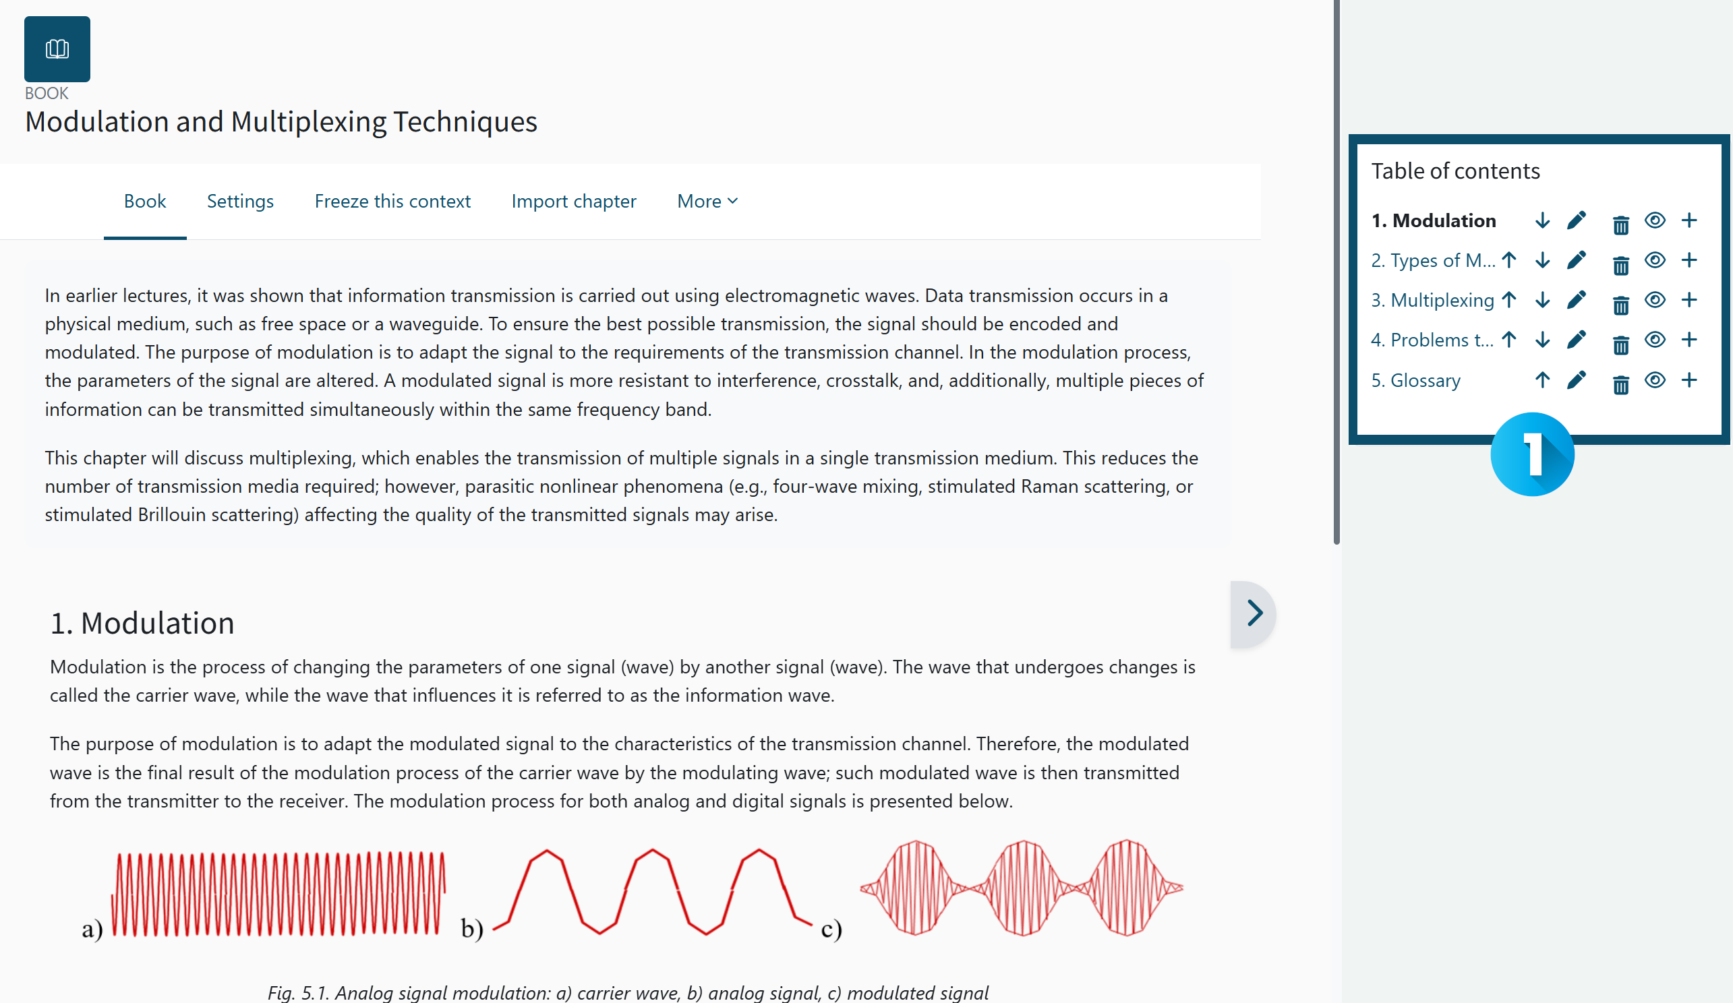Go to next chapter with arrow
1733x1003 pixels.
[1254, 613]
